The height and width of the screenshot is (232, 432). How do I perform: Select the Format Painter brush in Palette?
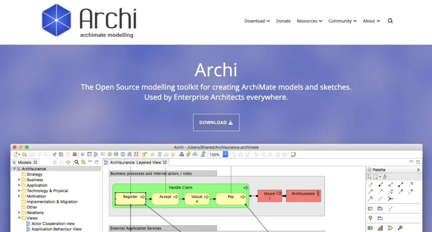pos(385,177)
